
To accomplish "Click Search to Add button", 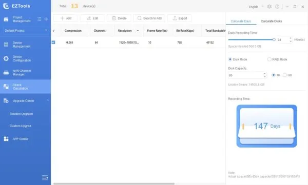I will [x=149, y=18].
